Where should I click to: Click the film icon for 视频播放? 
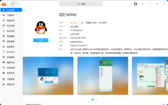tap(4, 36)
